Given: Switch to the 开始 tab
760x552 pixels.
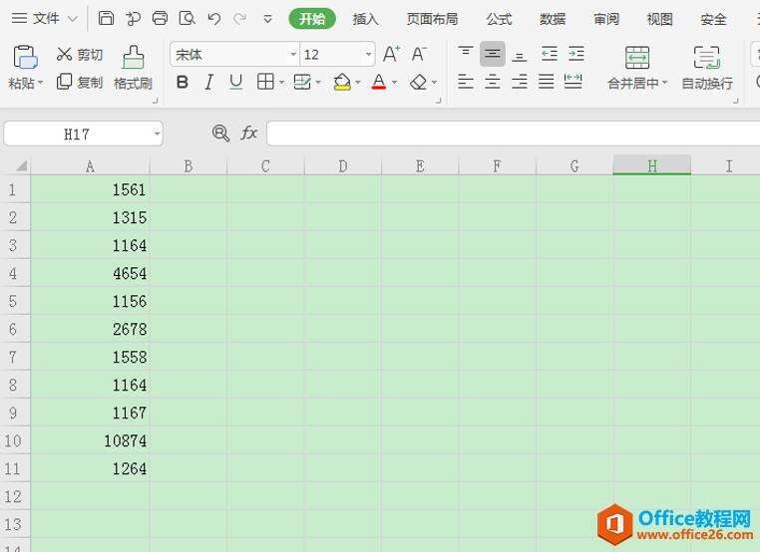Looking at the screenshot, I should [312, 19].
